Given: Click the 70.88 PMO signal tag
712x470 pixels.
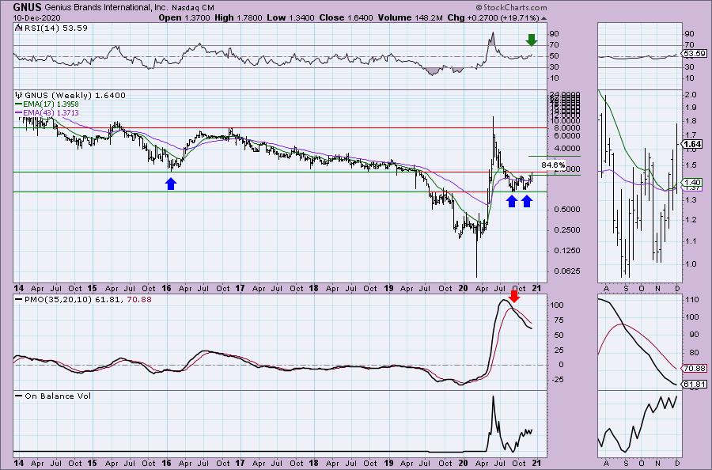Looking at the screenshot, I should [695, 368].
